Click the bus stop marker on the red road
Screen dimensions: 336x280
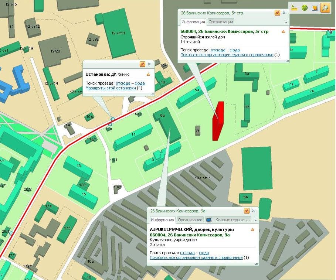[112, 119]
